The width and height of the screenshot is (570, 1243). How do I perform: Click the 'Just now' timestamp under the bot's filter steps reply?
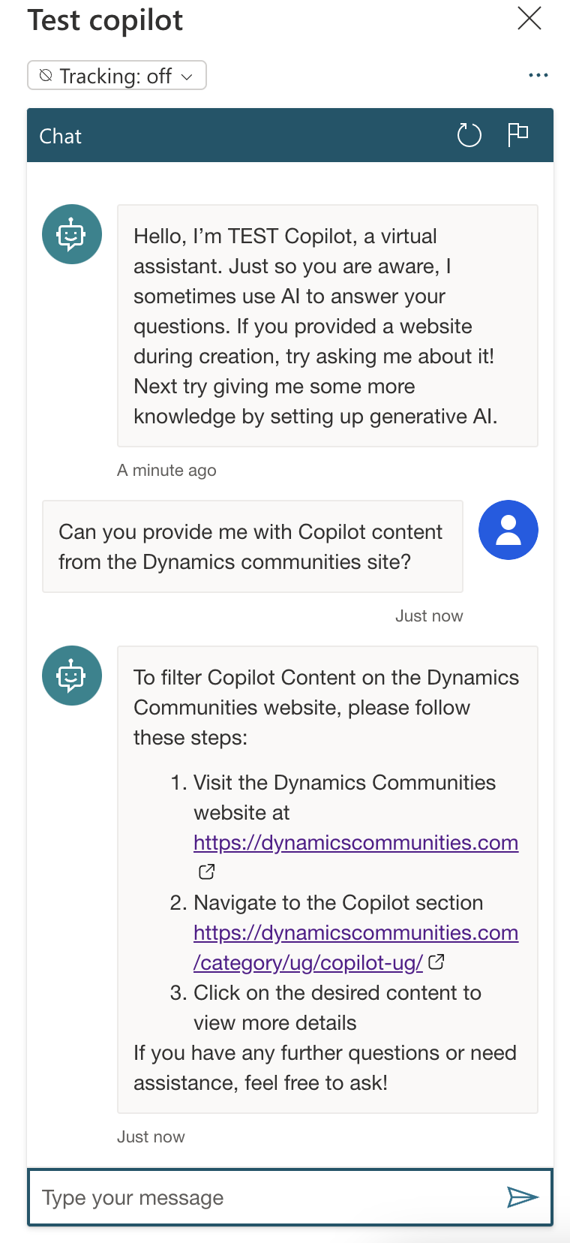[x=151, y=1136]
